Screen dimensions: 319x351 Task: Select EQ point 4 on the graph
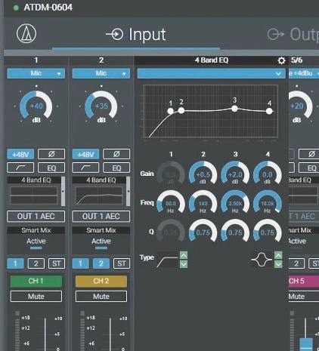(x=269, y=111)
